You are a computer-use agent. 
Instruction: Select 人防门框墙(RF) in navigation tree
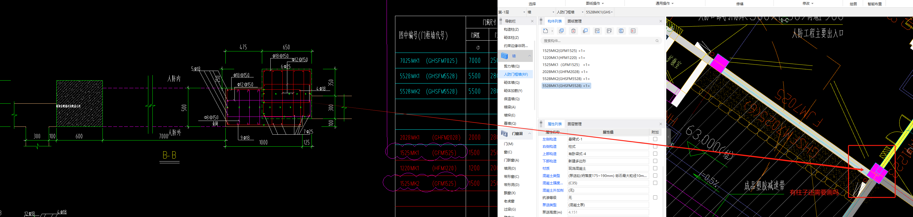(516, 74)
